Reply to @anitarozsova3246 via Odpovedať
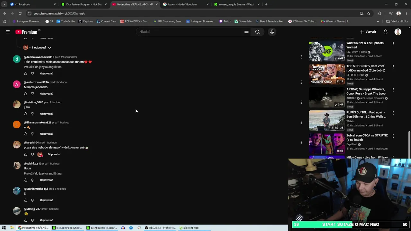The image size is (411, 231). (47, 94)
